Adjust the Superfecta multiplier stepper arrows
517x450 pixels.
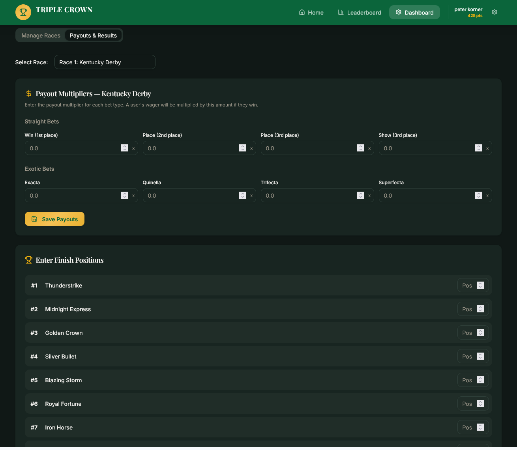point(479,195)
